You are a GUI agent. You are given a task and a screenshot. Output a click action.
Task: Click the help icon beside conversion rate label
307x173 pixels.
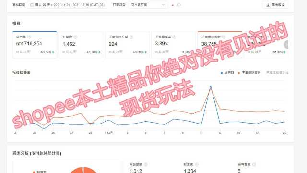pyautogui.click(x=174, y=37)
